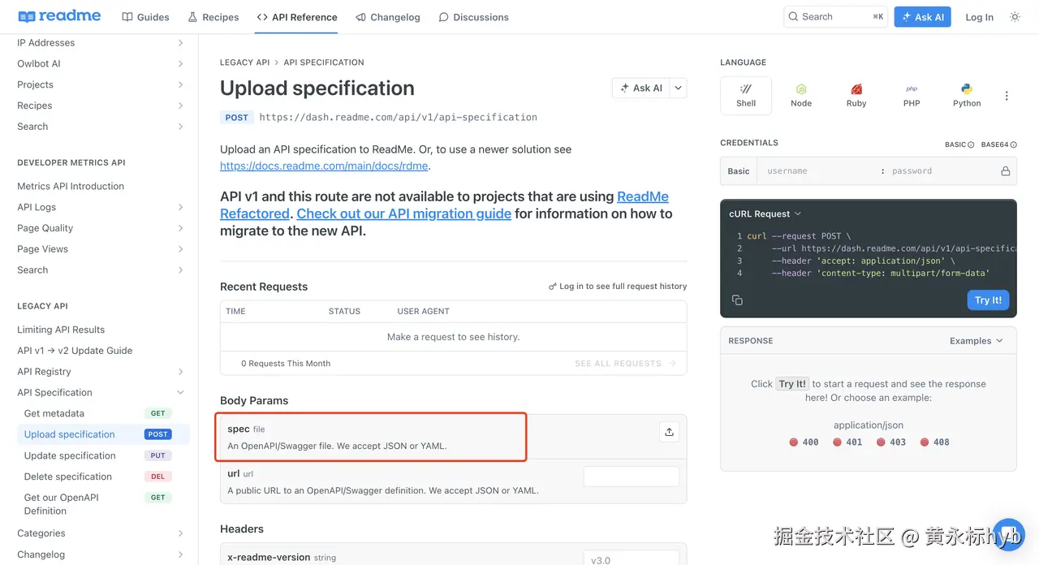The width and height of the screenshot is (1039, 565).
Task: Open the Changelog tab
Action: click(x=387, y=17)
